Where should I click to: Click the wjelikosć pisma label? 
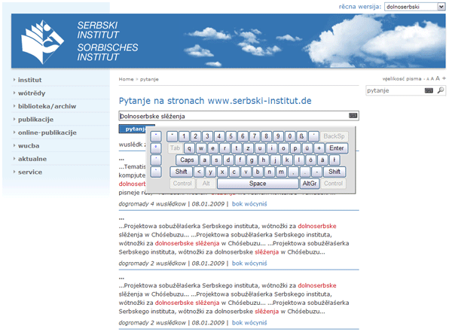[402, 79]
